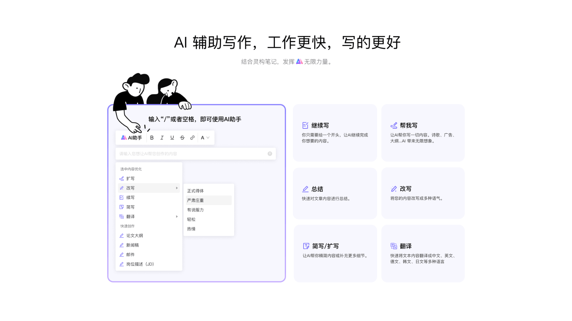Insert link using the chain icon
The image size is (572, 321).
tap(192, 138)
